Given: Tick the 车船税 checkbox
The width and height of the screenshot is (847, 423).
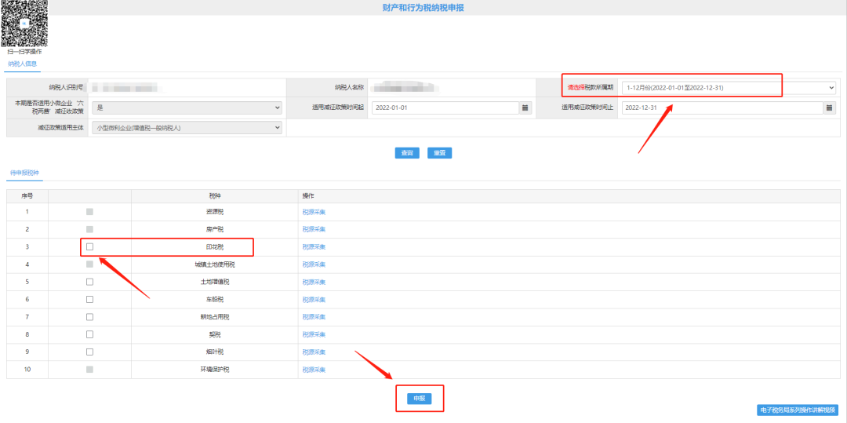Looking at the screenshot, I should (89, 300).
